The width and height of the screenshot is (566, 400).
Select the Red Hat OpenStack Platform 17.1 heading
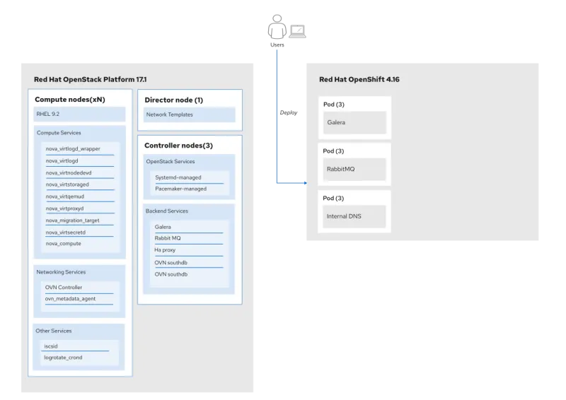tap(91, 79)
